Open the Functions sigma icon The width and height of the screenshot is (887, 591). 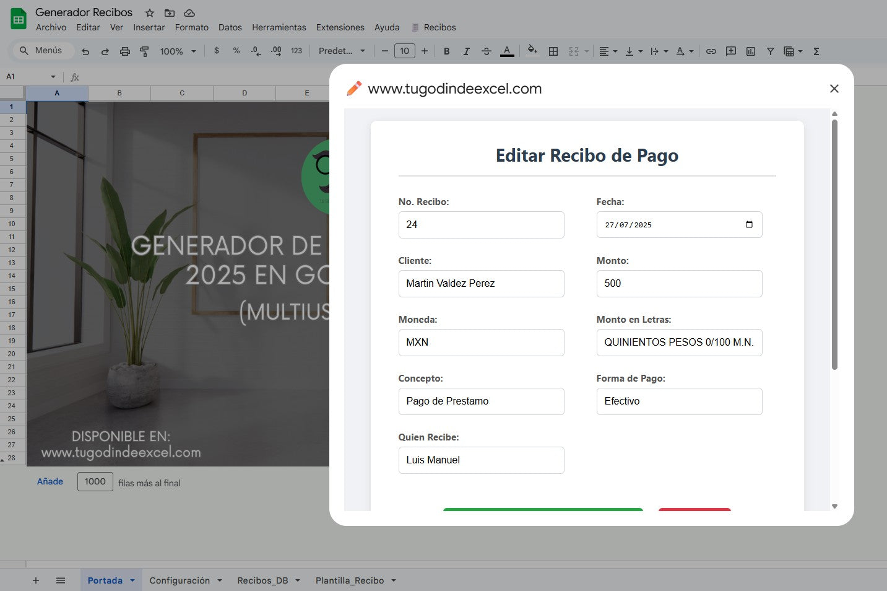pos(816,51)
